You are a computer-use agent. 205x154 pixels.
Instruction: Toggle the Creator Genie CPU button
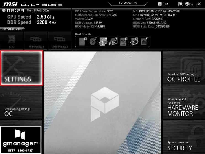(12, 41)
